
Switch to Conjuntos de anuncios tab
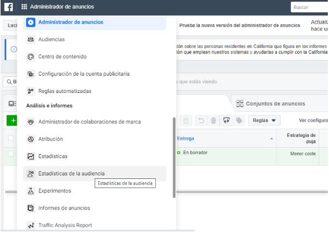tap(271, 104)
